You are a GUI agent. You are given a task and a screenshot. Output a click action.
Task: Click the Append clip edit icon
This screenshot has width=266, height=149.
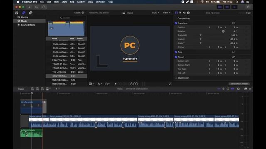pos(42,89)
